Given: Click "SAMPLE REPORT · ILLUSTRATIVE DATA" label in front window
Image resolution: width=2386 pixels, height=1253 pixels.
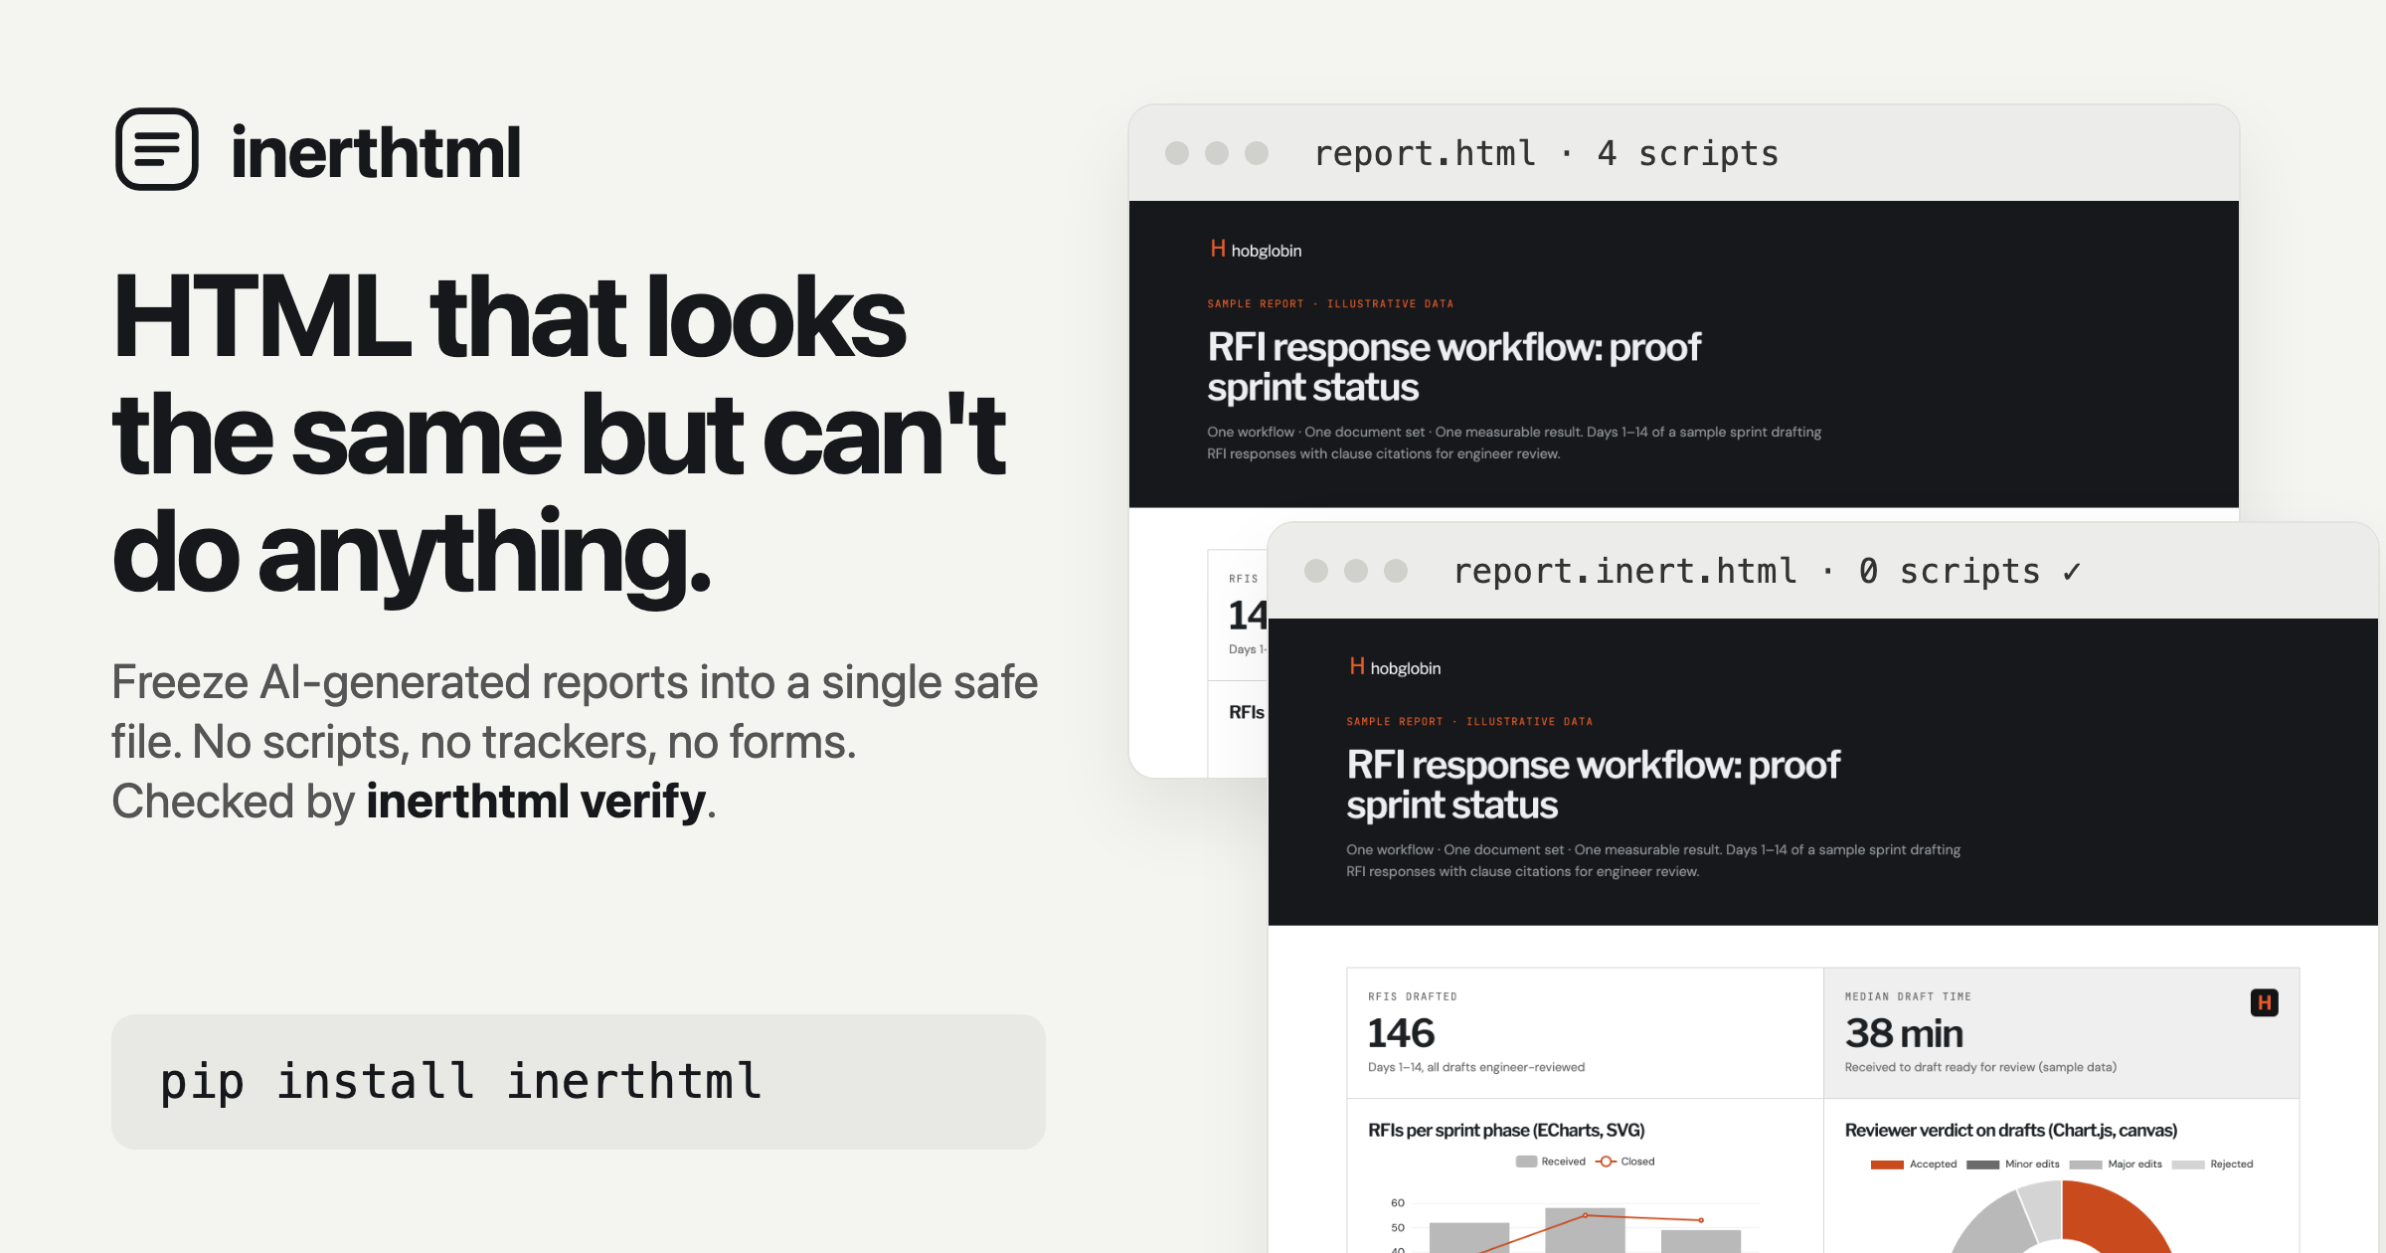Looking at the screenshot, I should (1469, 722).
